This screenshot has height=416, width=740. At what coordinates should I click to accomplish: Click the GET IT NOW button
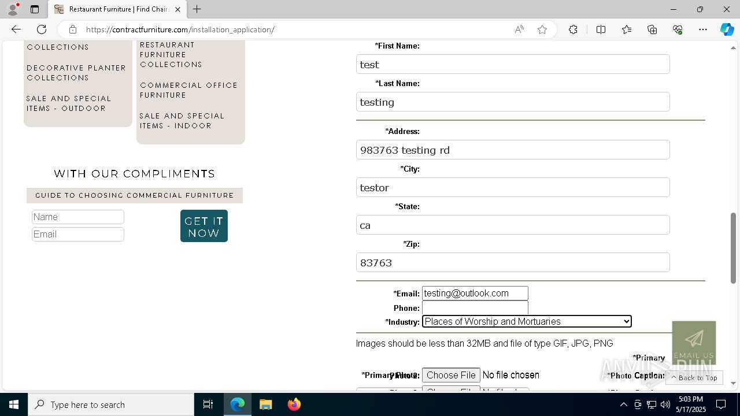[204, 226]
